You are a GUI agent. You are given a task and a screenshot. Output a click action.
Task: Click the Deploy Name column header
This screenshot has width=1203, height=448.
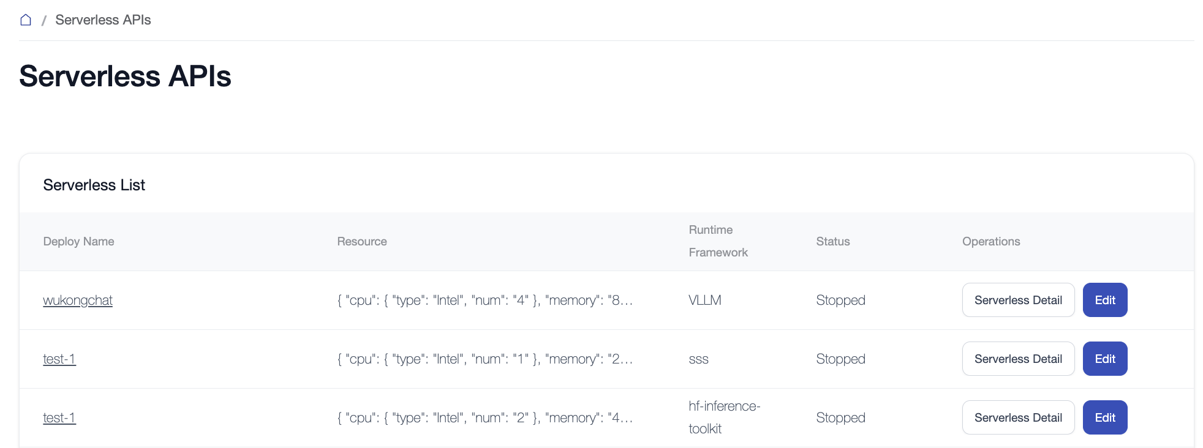pyautogui.click(x=78, y=242)
